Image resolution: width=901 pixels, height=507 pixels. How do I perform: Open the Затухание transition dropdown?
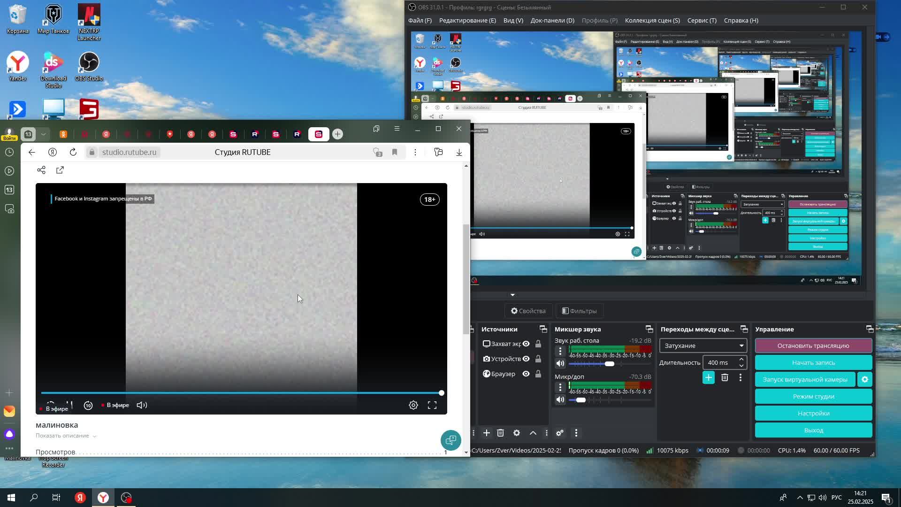[x=702, y=346]
